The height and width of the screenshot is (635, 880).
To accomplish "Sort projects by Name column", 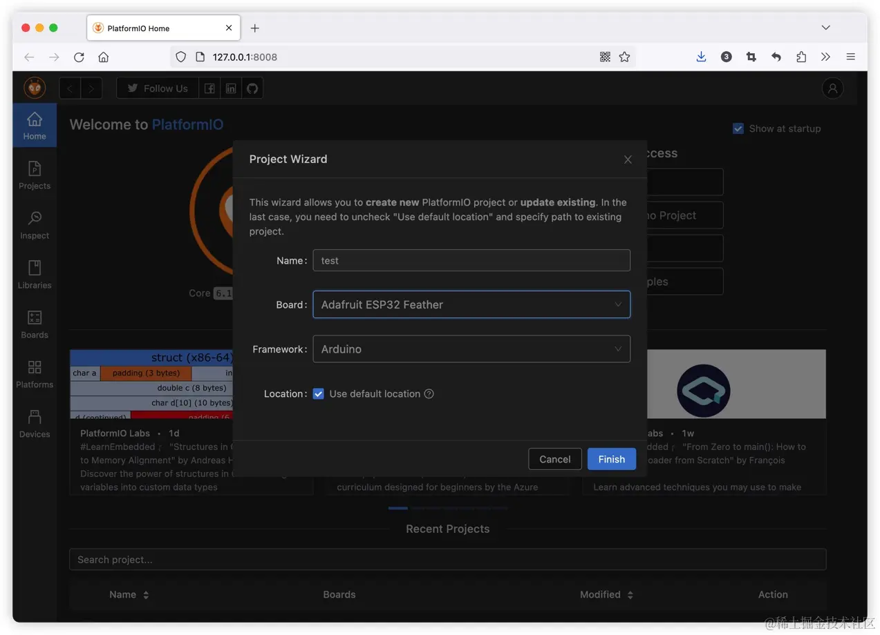I will [129, 594].
